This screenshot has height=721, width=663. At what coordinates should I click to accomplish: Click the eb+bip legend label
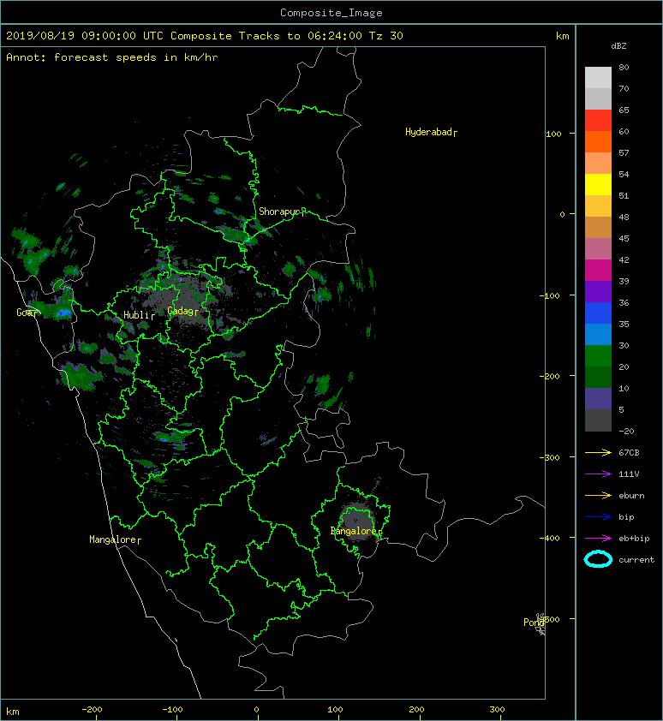click(634, 539)
